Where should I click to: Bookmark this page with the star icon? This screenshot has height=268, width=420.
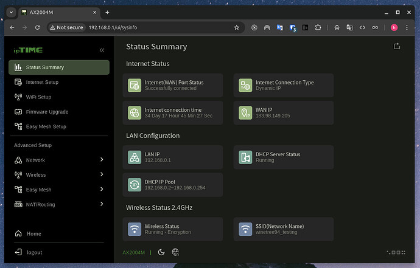coord(237,27)
